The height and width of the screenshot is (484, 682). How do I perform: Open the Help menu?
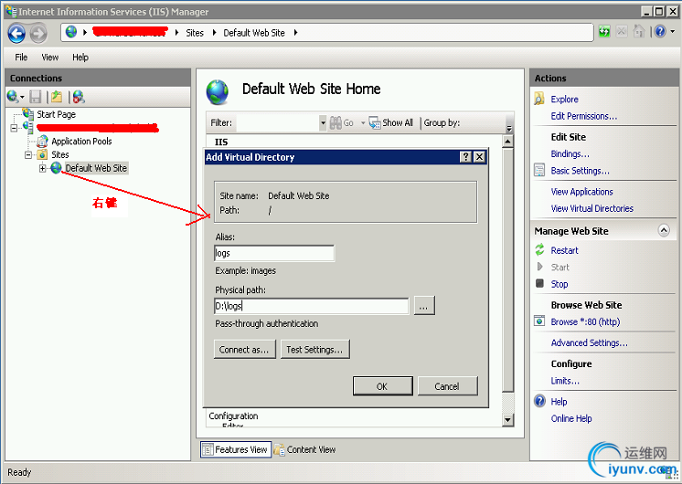click(80, 57)
